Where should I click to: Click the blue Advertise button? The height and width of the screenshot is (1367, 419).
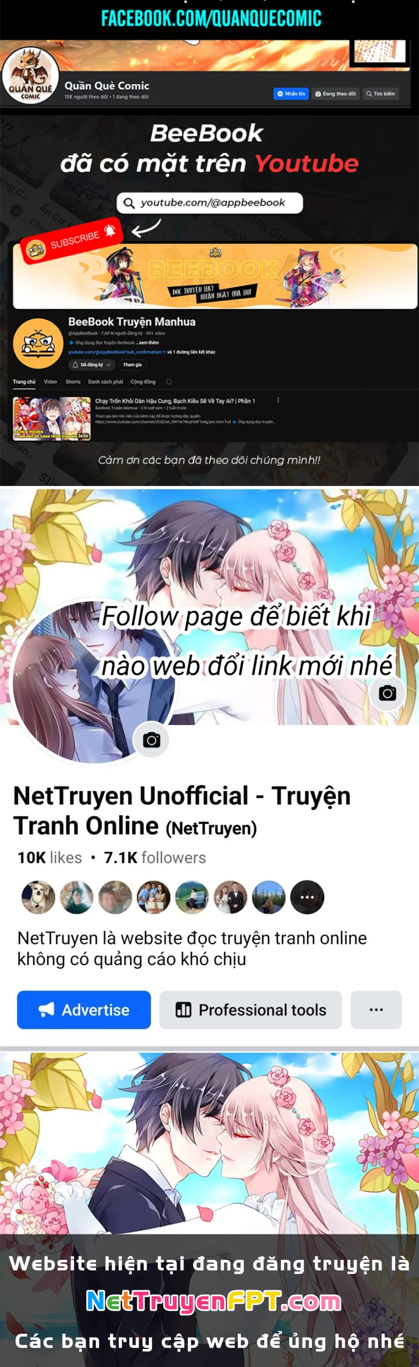click(x=84, y=1010)
